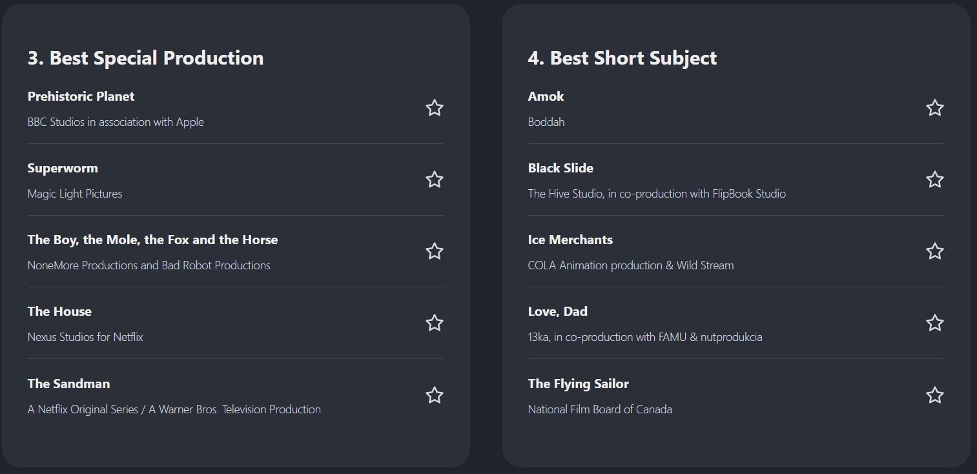The height and width of the screenshot is (474, 977).
Task: Click the Nexus Studios for Netflix subtitle
Action: [x=85, y=337]
